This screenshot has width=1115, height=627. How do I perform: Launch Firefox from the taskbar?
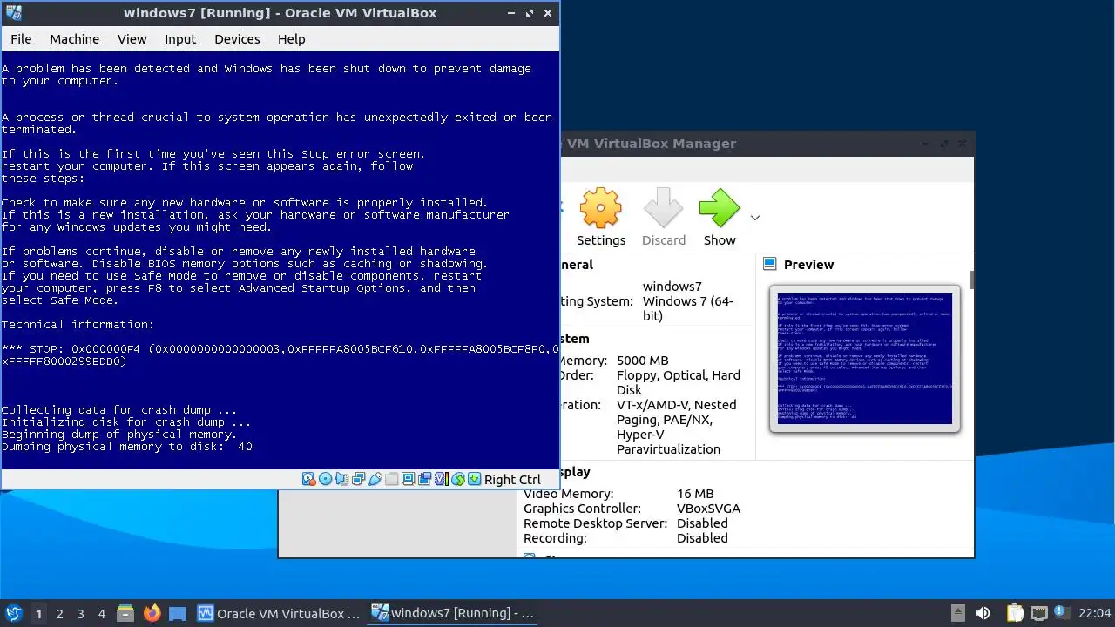click(x=152, y=613)
